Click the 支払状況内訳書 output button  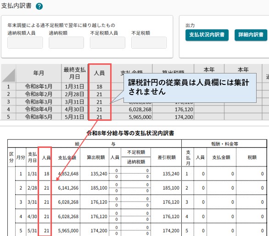207,35
